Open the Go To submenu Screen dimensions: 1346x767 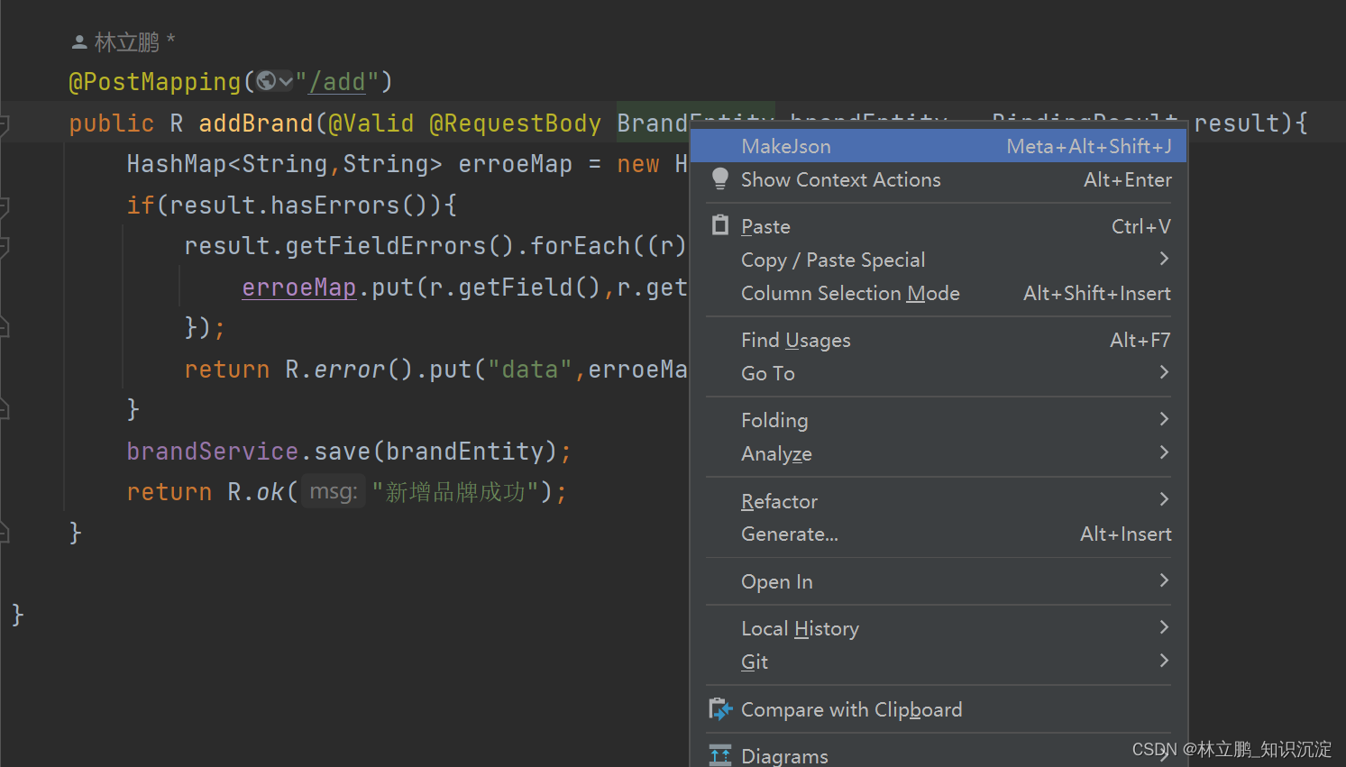coord(938,373)
